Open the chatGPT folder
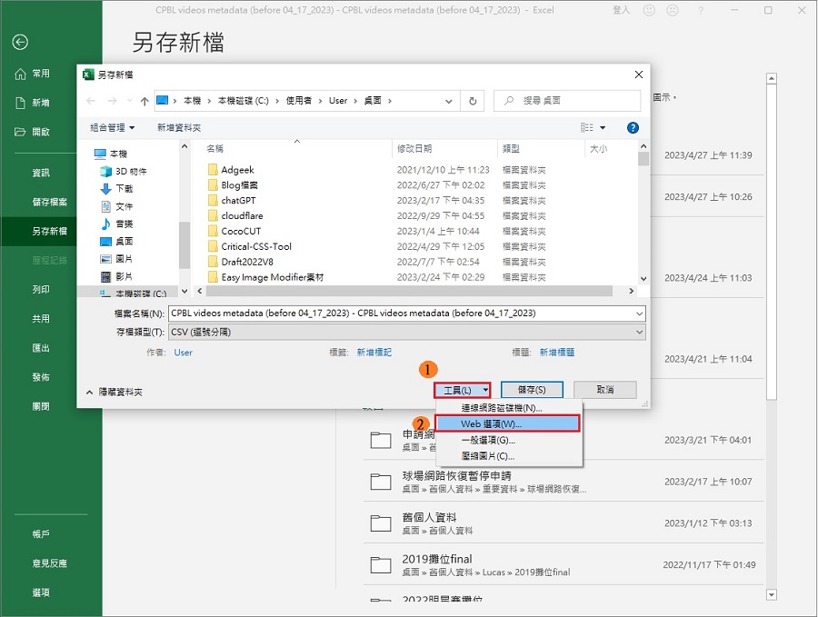The width and height of the screenshot is (818, 617). [x=238, y=200]
